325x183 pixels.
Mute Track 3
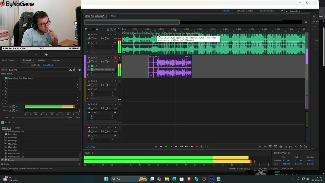[108, 81]
